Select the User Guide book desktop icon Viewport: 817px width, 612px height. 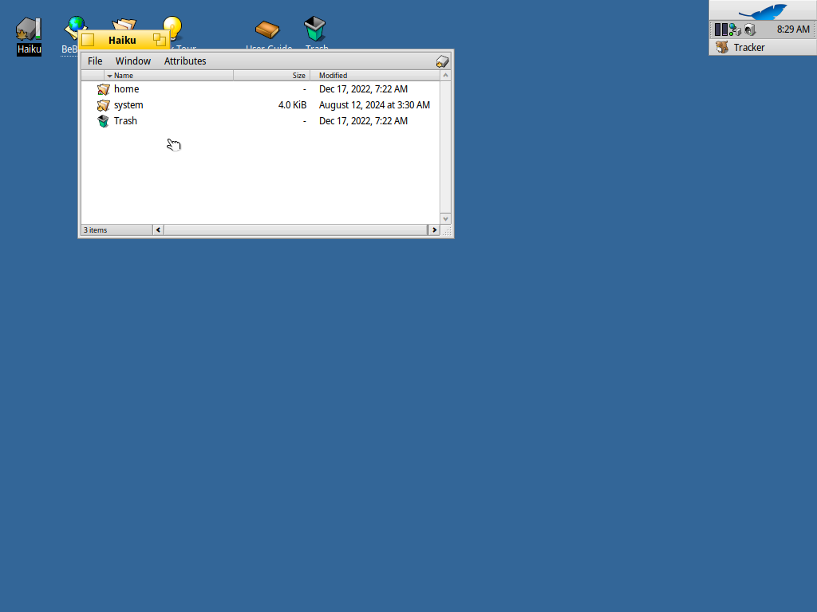tap(267, 29)
